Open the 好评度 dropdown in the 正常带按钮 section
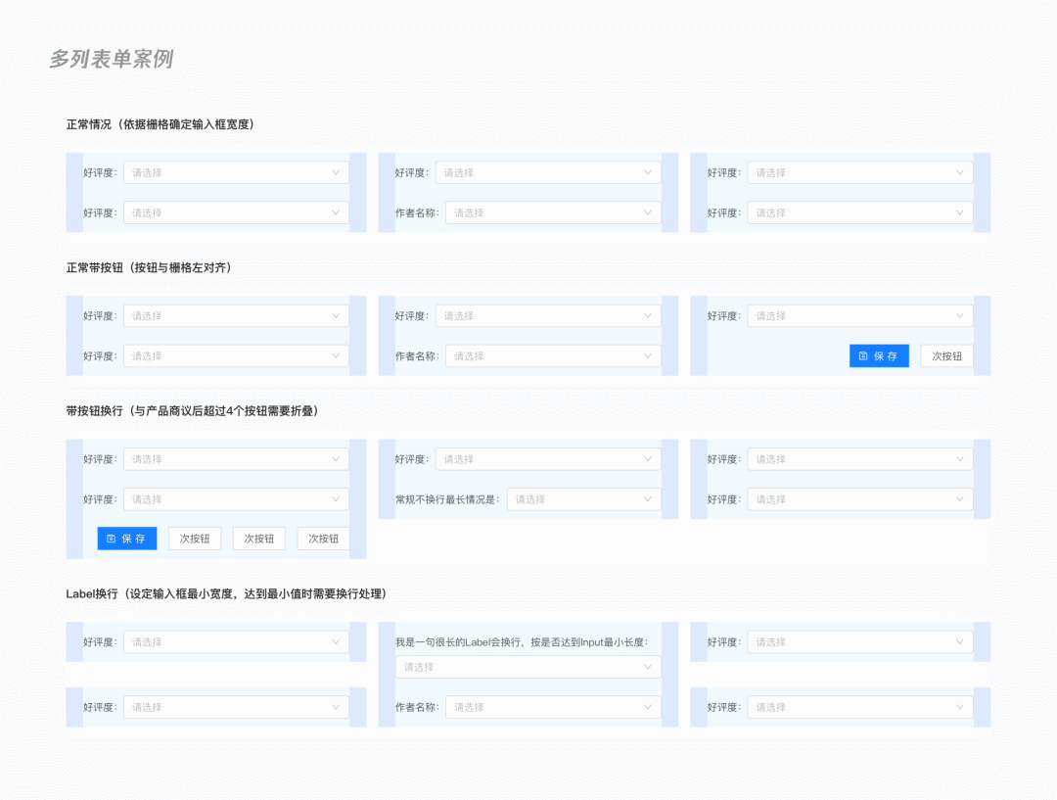The width and height of the screenshot is (1057, 800). (x=235, y=315)
